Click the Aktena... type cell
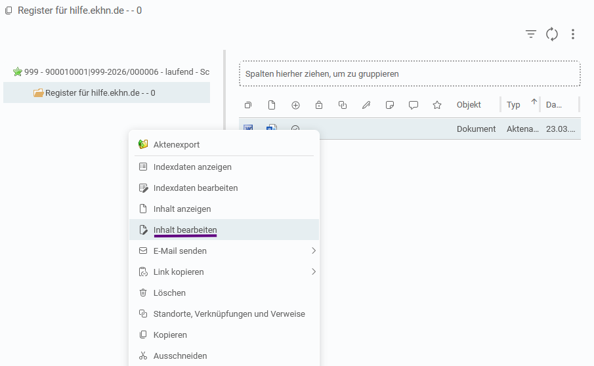The height and width of the screenshot is (366, 594). point(522,129)
